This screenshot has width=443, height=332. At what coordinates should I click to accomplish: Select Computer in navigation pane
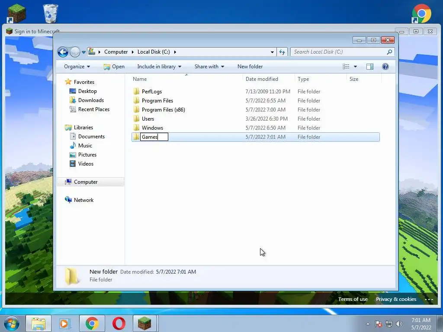click(x=90, y=182)
